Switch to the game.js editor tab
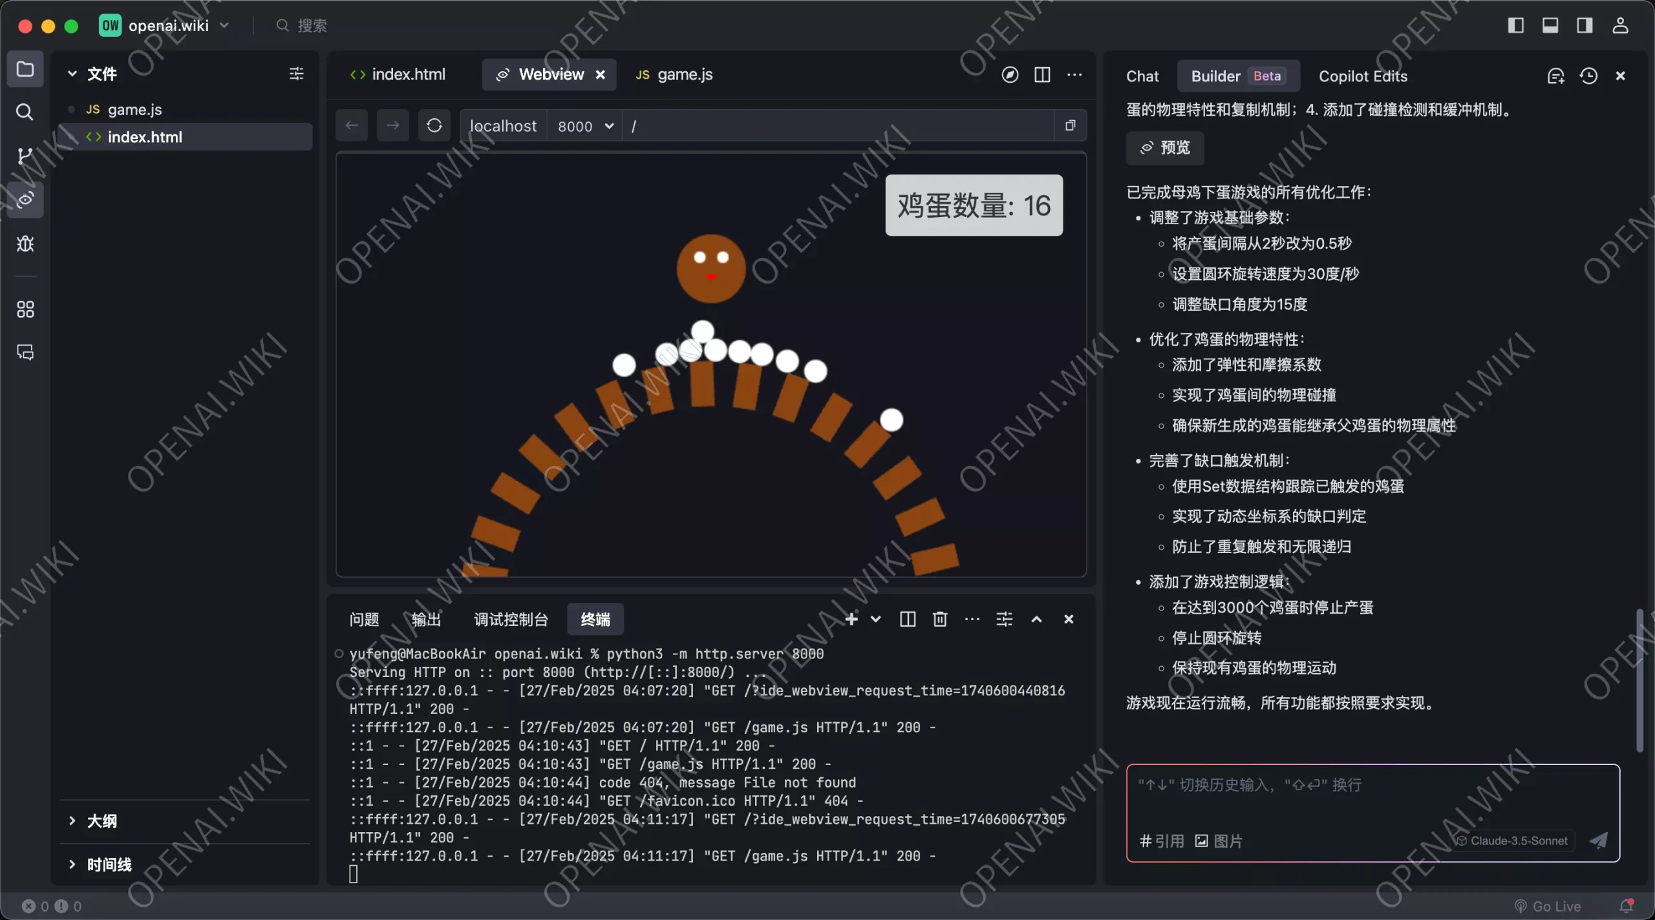Image resolution: width=1655 pixels, height=920 pixels. tap(674, 75)
